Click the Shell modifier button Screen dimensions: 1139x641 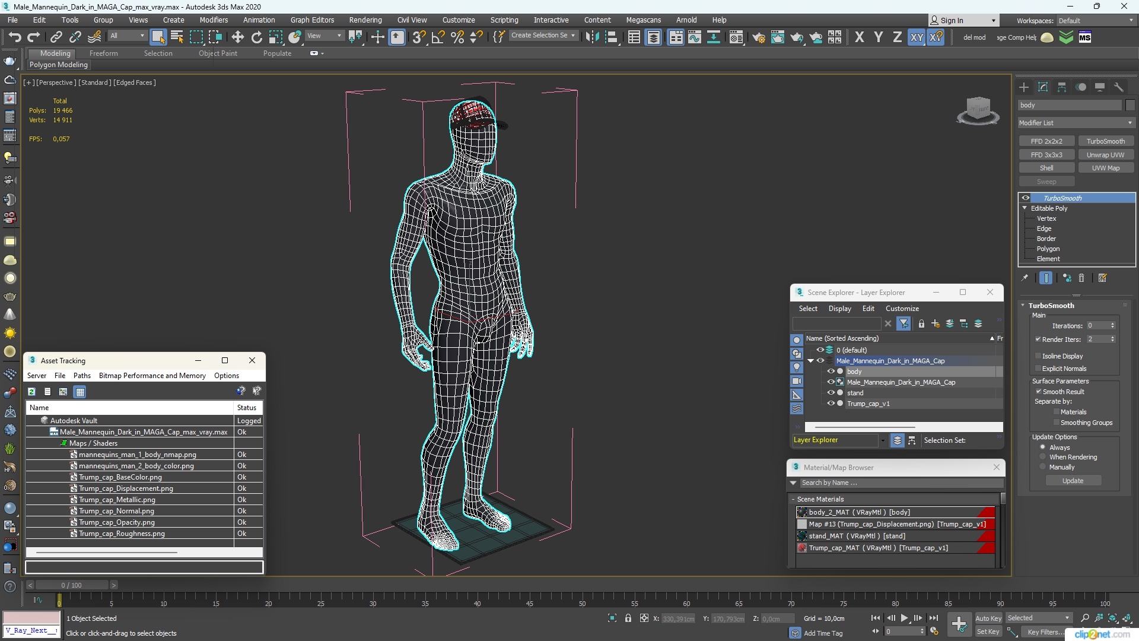click(1046, 168)
